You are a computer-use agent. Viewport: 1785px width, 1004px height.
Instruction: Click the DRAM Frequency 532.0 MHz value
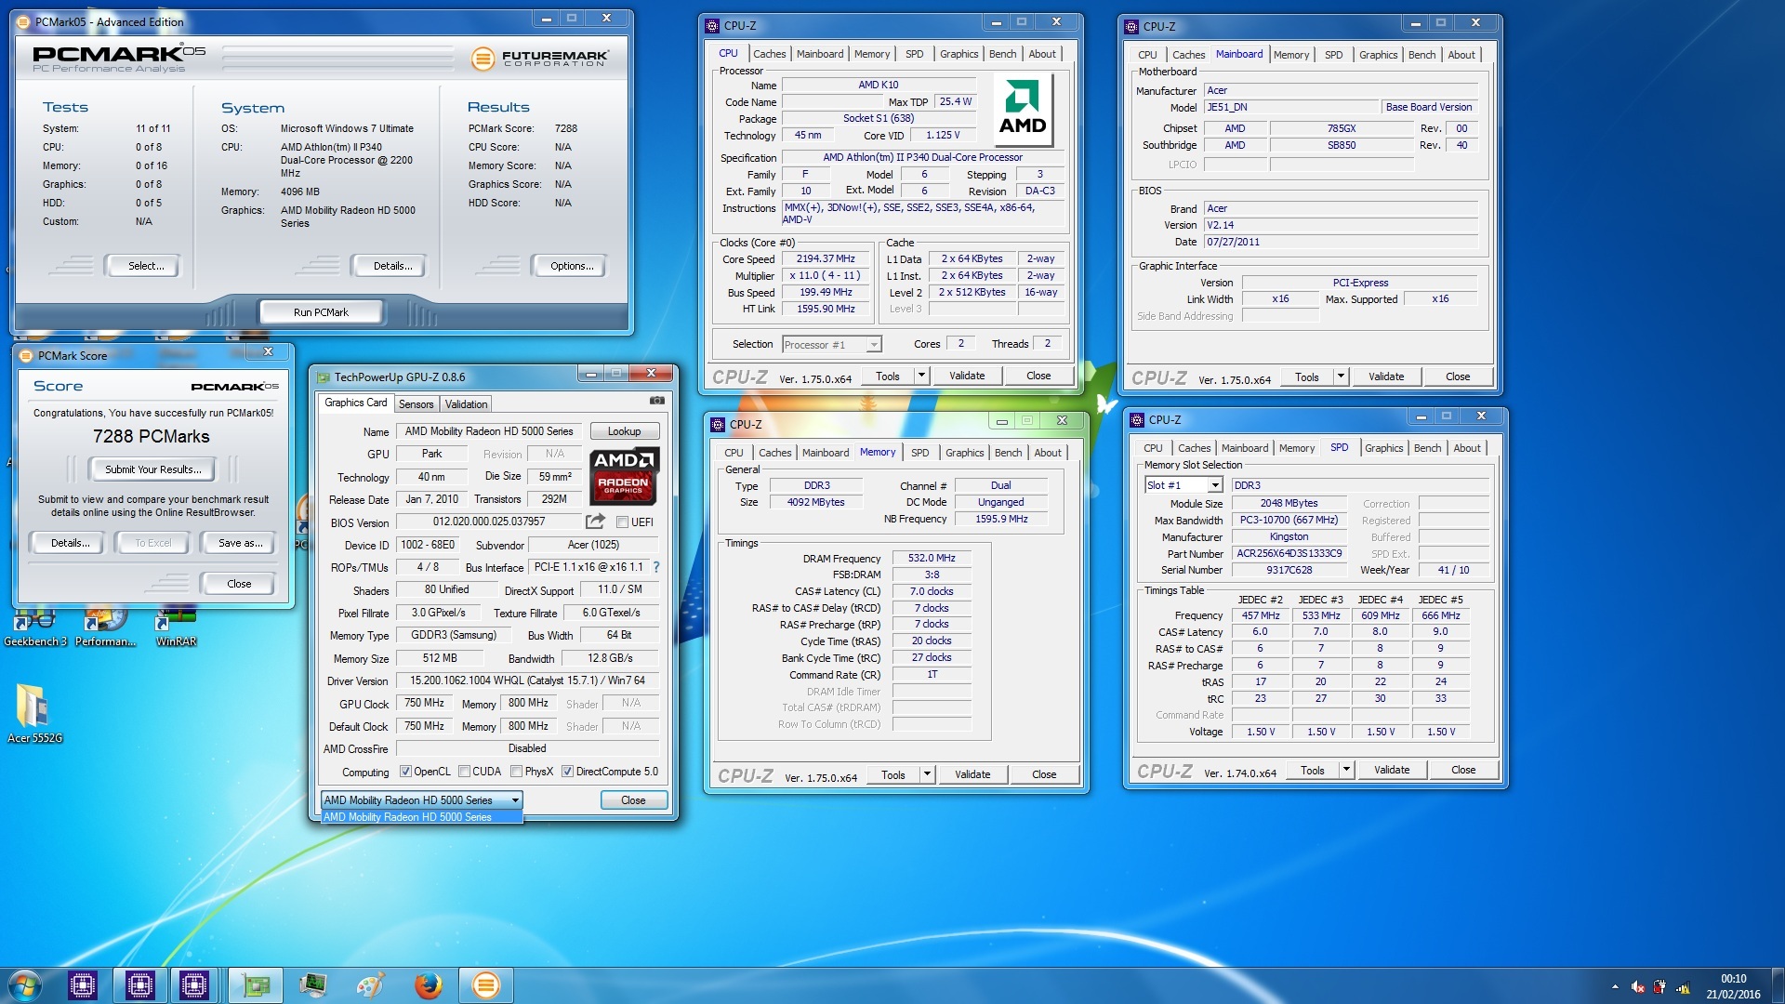932,558
